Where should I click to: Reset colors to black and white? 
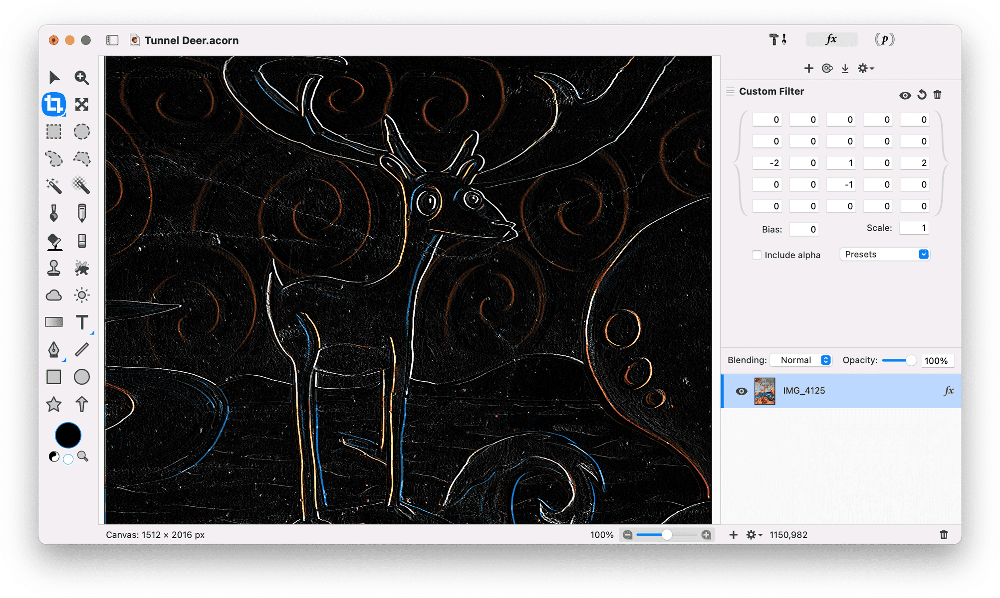point(54,456)
